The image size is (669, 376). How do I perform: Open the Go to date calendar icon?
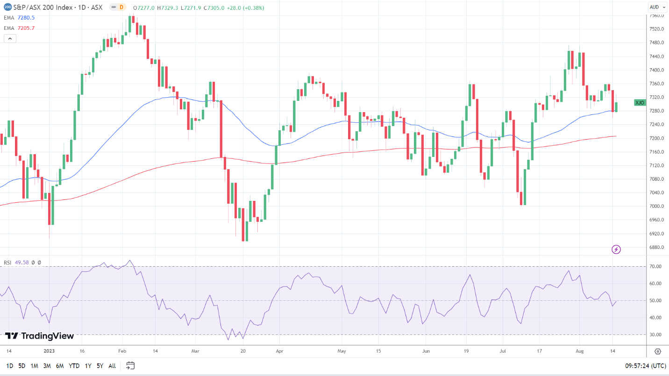coord(130,365)
